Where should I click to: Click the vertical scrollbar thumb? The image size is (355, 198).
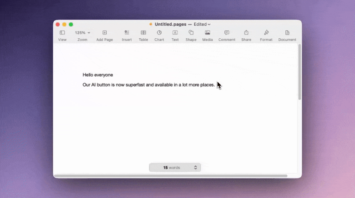click(300, 72)
